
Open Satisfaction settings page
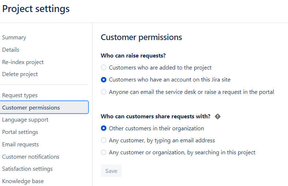click(x=27, y=169)
